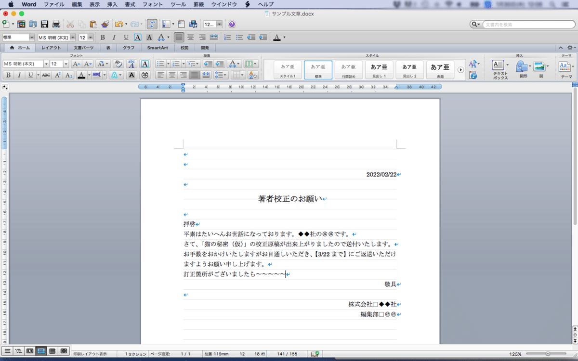Viewport: 578px width, 361px height.
Task: Switch to the 校閲 ribbon tab
Action: click(184, 48)
